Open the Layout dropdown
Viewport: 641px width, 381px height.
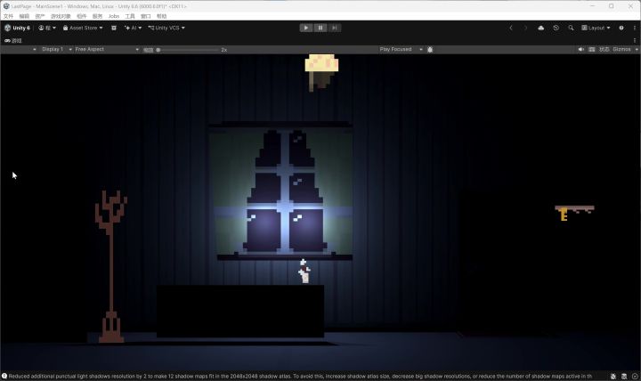click(596, 28)
